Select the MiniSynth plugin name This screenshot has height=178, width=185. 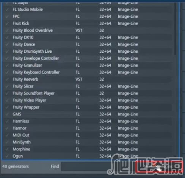click(22, 142)
